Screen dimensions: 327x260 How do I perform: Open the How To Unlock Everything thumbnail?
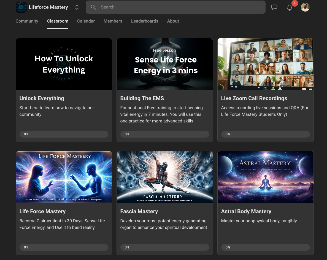(x=64, y=64)
